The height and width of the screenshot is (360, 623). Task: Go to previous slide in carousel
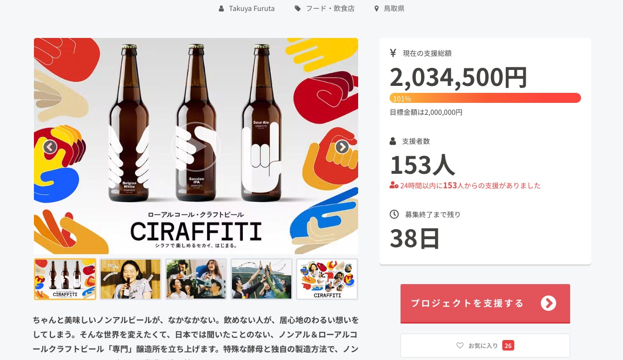click(49, 147)
